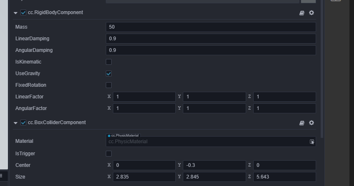This screenshot has width=354, height=186.
Task: Click the LinearDamping value field
Action: [211, 39]
